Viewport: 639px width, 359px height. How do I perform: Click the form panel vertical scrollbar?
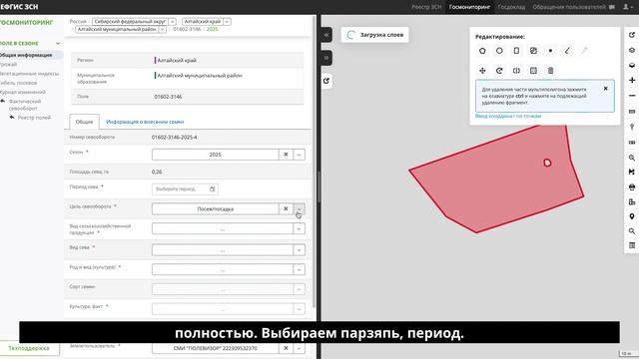point(314,162)
